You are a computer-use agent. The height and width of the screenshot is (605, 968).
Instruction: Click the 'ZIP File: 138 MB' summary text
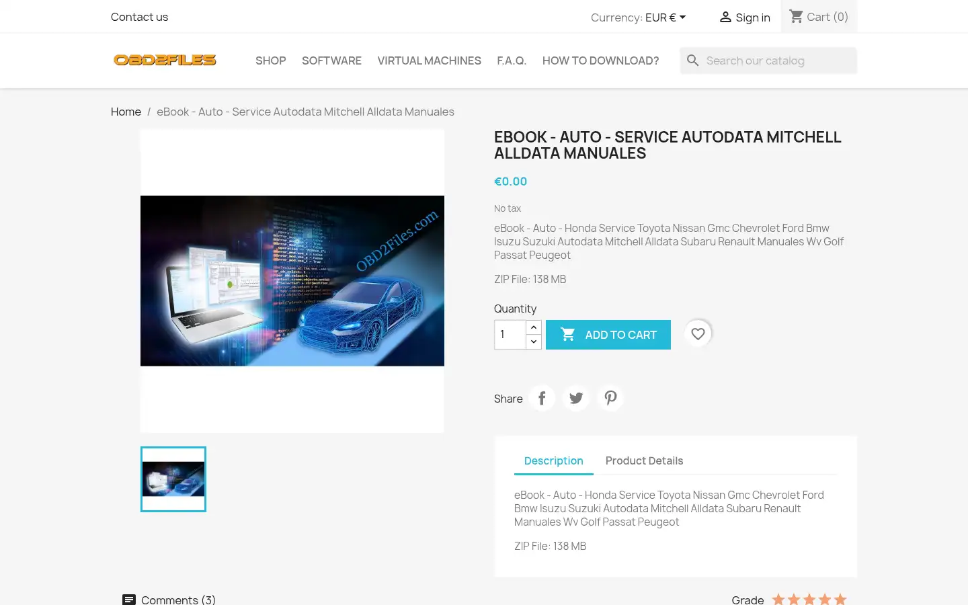(x=530, y=279)
